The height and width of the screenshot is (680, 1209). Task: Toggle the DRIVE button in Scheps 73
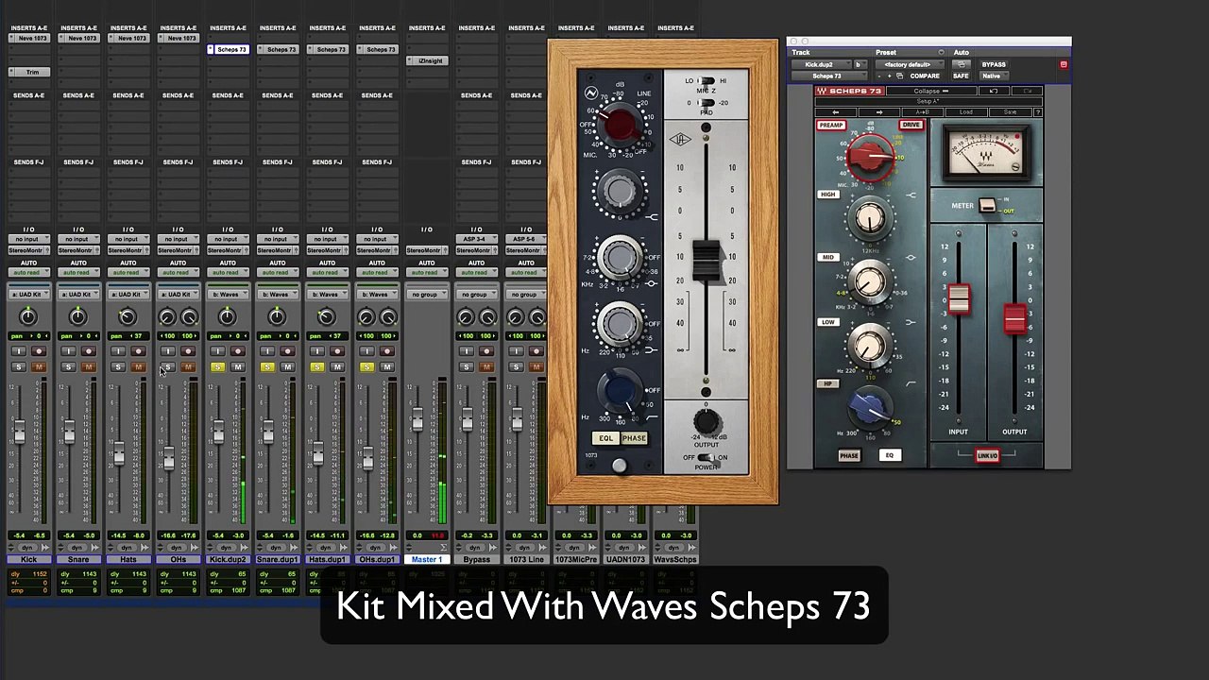911,126
